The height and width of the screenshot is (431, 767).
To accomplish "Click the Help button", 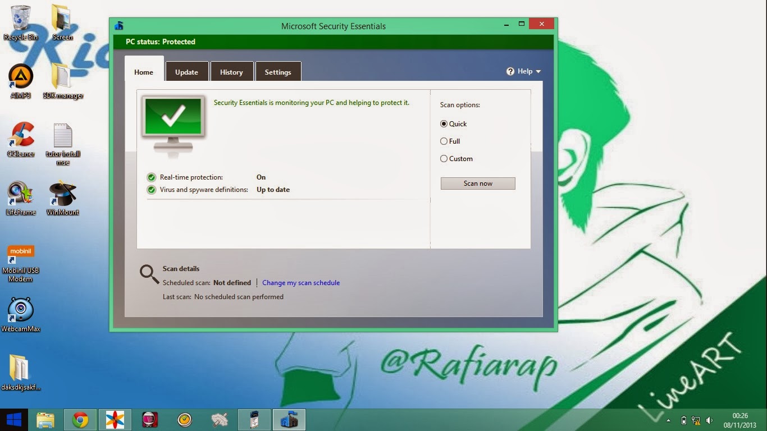I will [x=523, y=71].
